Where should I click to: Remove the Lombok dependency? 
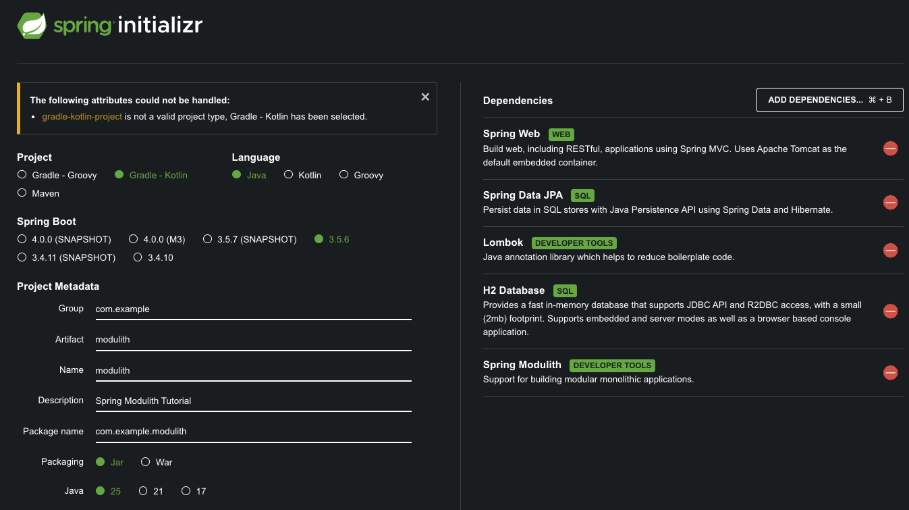[890, 251]
